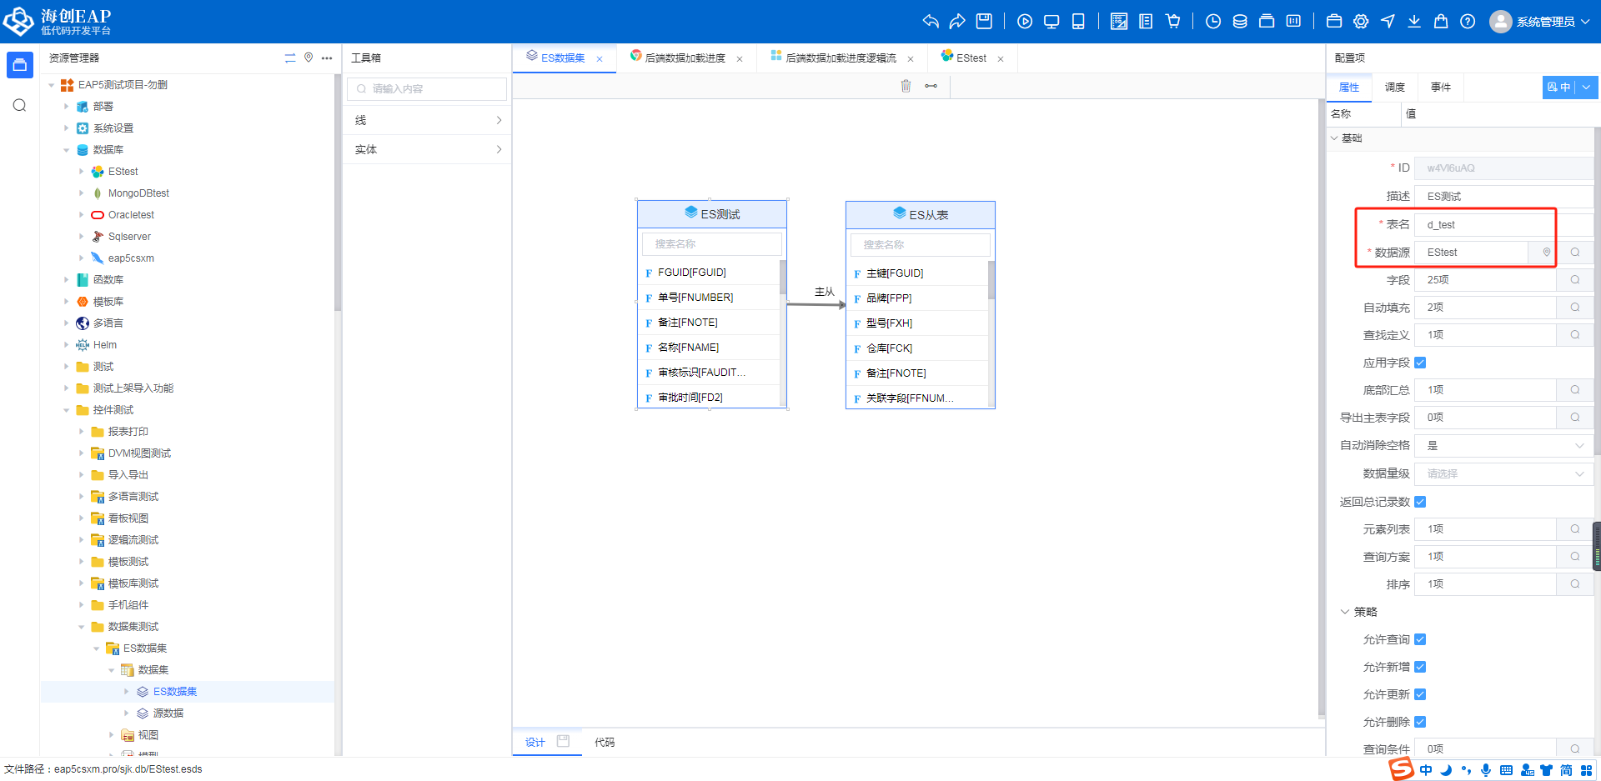Click the settings gear icon in toolbar
Screen dimensions: 1601x781
[1361, 22]
